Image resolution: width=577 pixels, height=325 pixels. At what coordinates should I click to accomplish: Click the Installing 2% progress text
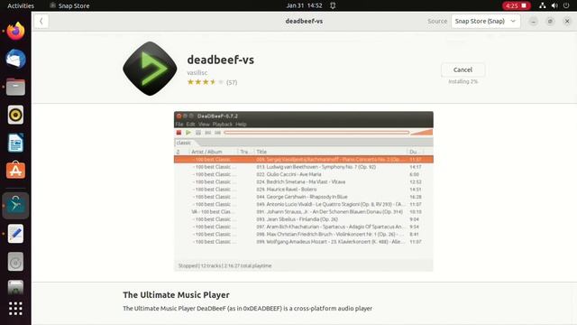(463, 81)
